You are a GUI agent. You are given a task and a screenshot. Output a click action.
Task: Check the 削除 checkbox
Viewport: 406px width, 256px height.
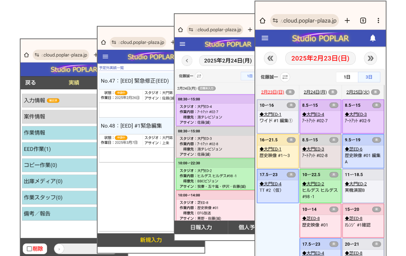click(29, 249)
